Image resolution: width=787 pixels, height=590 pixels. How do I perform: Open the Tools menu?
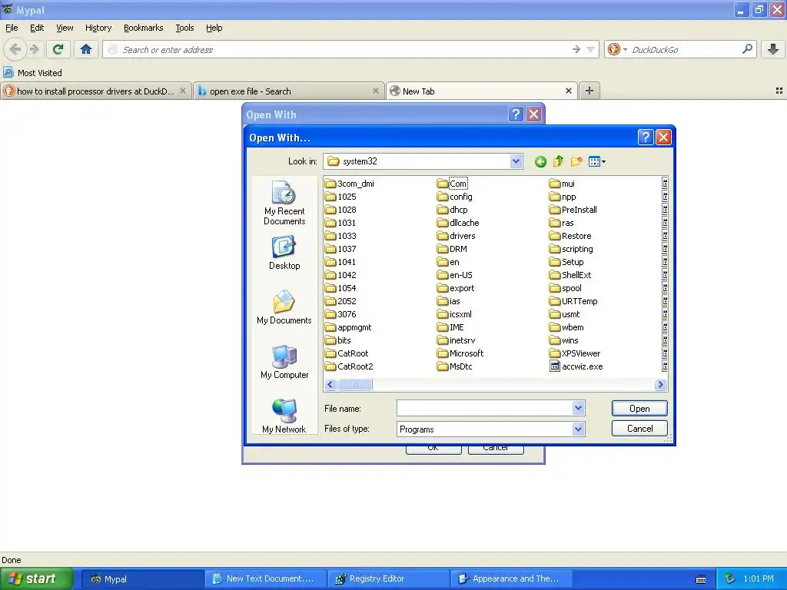tap(184, 28)
